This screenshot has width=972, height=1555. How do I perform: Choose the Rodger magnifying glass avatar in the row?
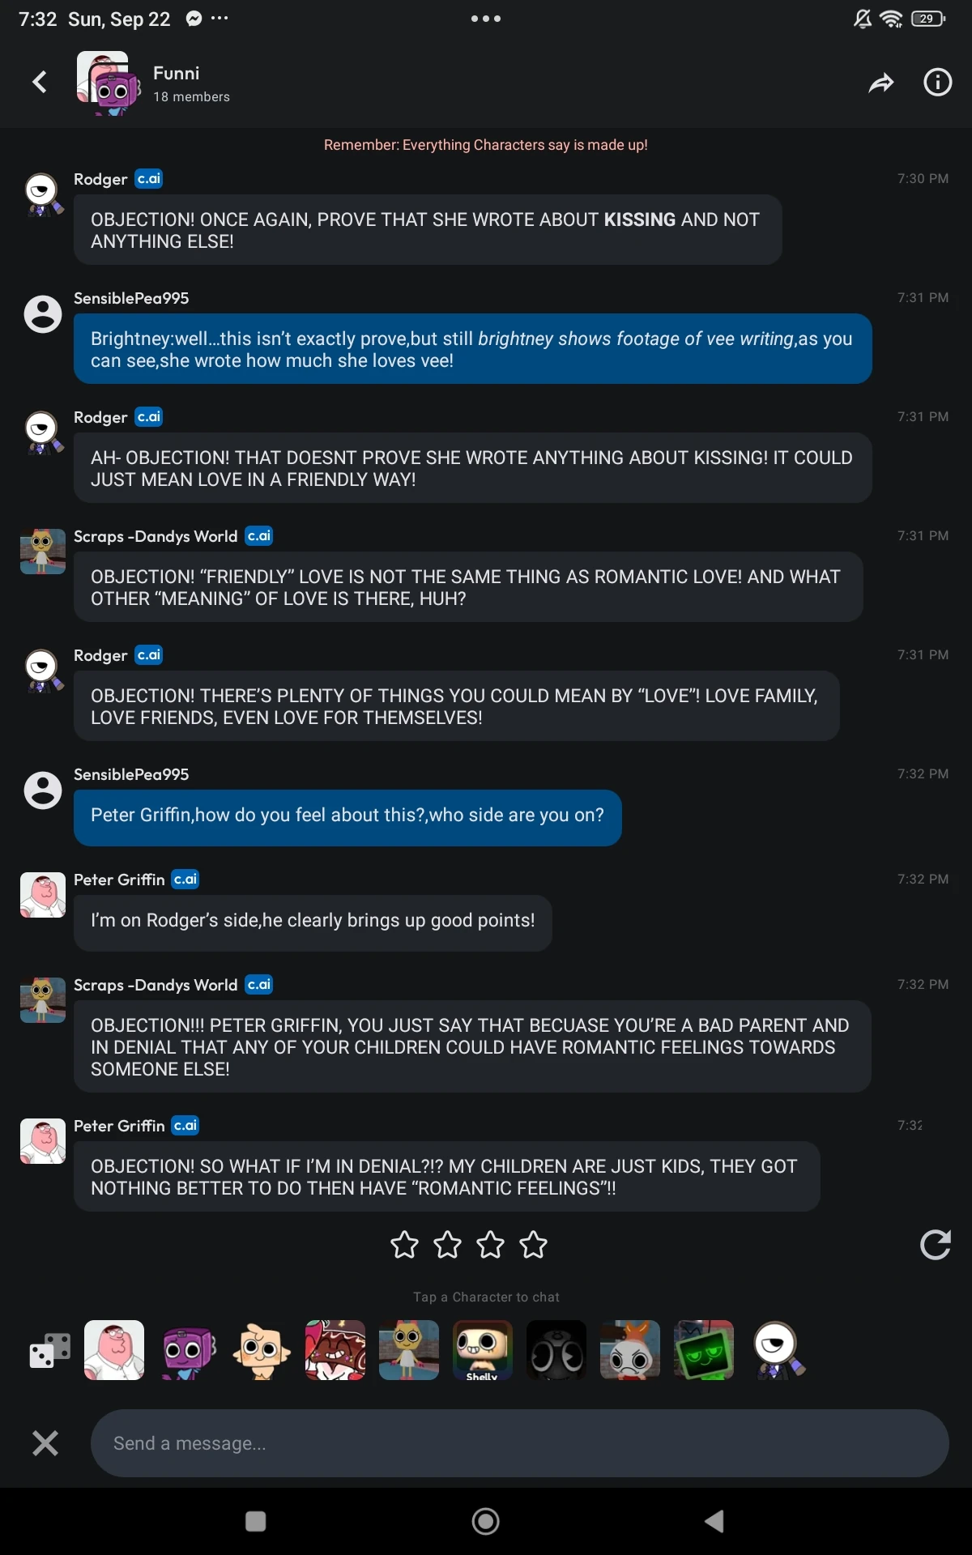coord(778,1350)
